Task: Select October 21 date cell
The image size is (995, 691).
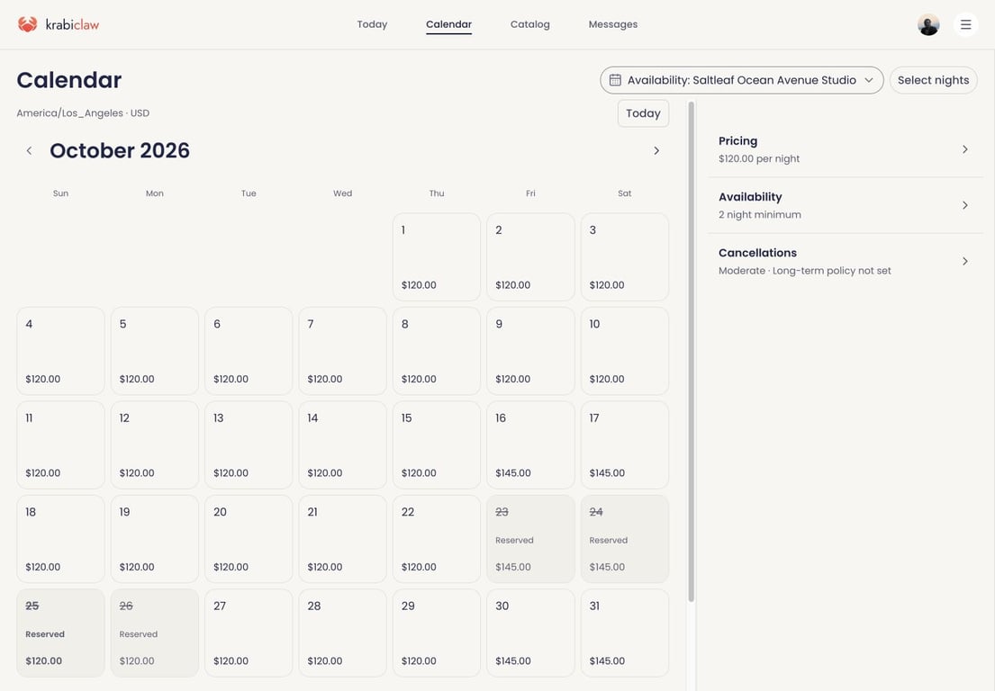Action: pyautogui.click(x=343, y=539)
